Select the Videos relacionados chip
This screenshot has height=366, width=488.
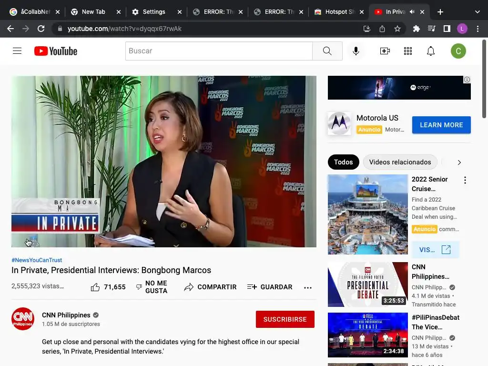[x=400, y=162]
